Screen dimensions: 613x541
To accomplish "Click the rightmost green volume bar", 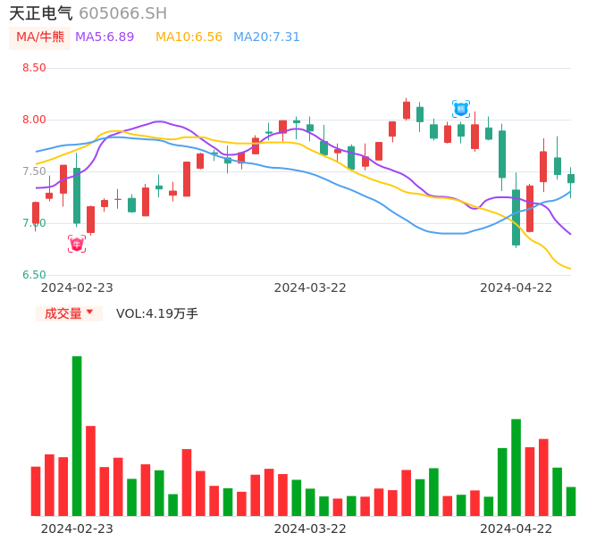I will pyautogui.click(x=571, y=501).
